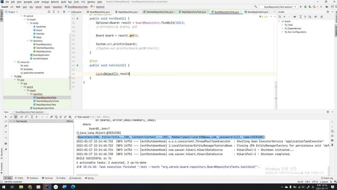Expand all in Gradle panel

click(x=301, y=16)
